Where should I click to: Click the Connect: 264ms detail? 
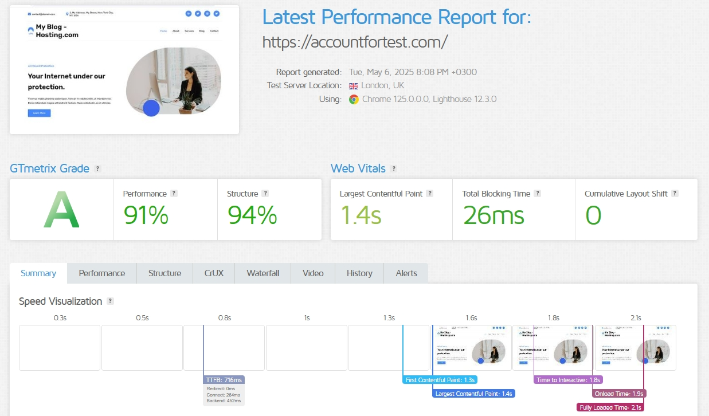point(224,395)
